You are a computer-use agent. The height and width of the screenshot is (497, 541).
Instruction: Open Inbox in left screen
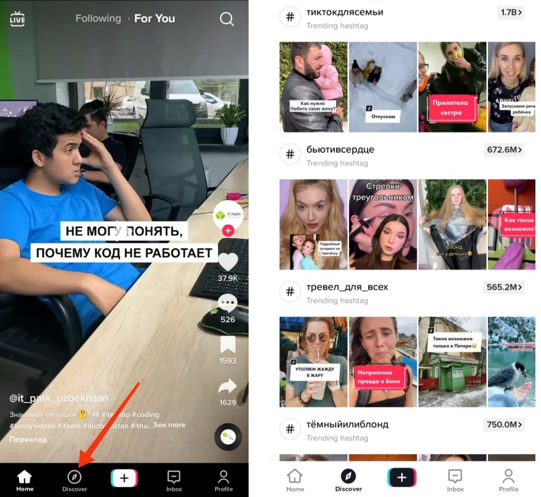174,480
